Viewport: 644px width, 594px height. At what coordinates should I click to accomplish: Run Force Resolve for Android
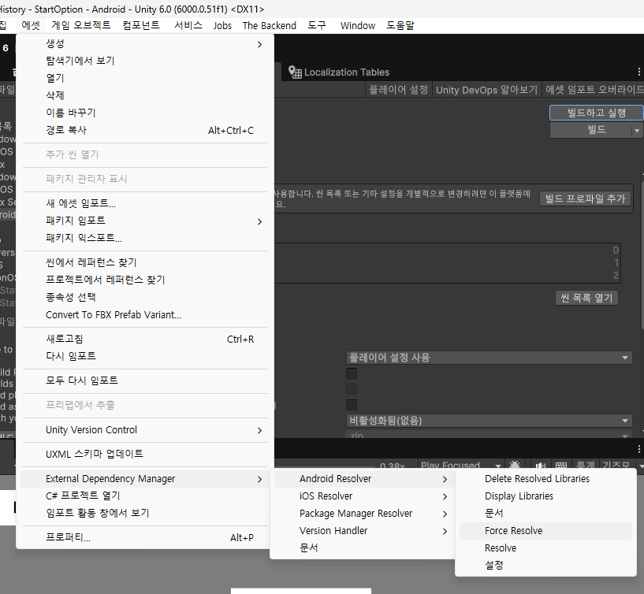coord(545,531)
